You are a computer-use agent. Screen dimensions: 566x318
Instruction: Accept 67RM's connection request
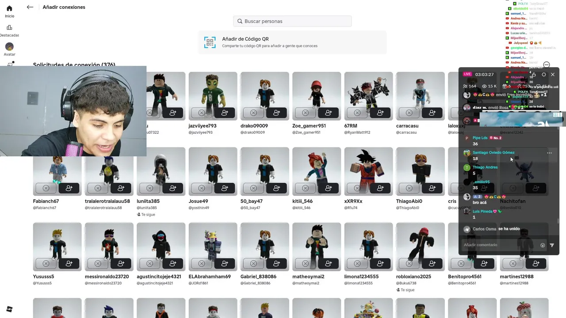[380, 113]
